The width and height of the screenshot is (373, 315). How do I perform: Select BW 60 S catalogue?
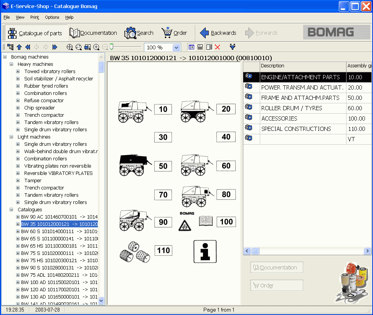59,231
